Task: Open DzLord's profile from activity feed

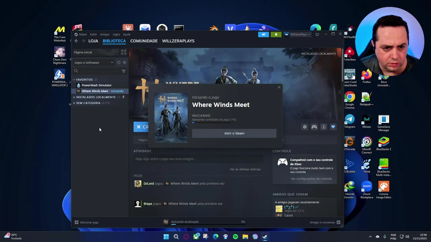Action: pos(148,184)
